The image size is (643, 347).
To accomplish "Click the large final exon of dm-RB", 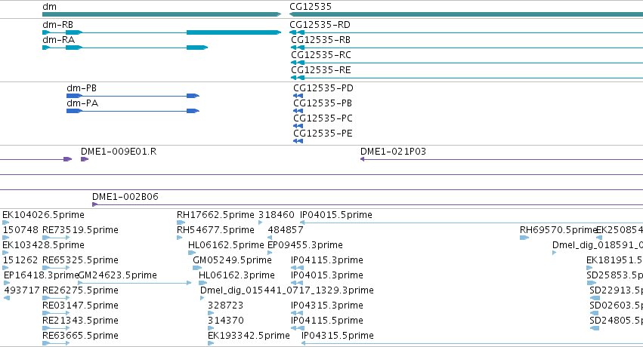I will click(x=233, y=32).
